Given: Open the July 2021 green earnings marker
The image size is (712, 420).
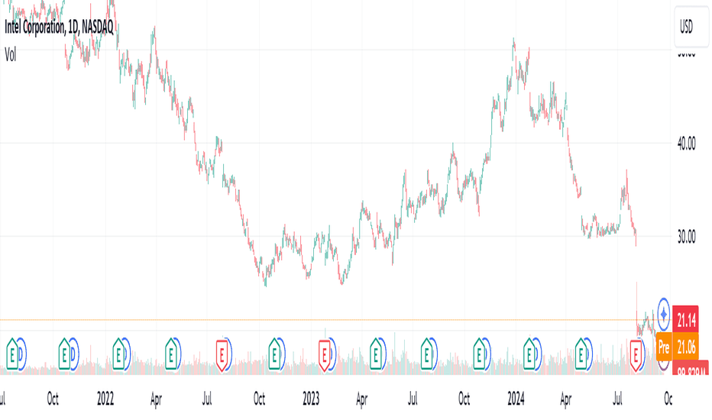Looking at the screenshot, I should click(x=12, y=354).
